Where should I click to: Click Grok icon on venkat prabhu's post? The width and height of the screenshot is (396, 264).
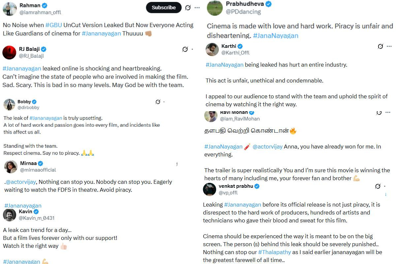point(378,186)
